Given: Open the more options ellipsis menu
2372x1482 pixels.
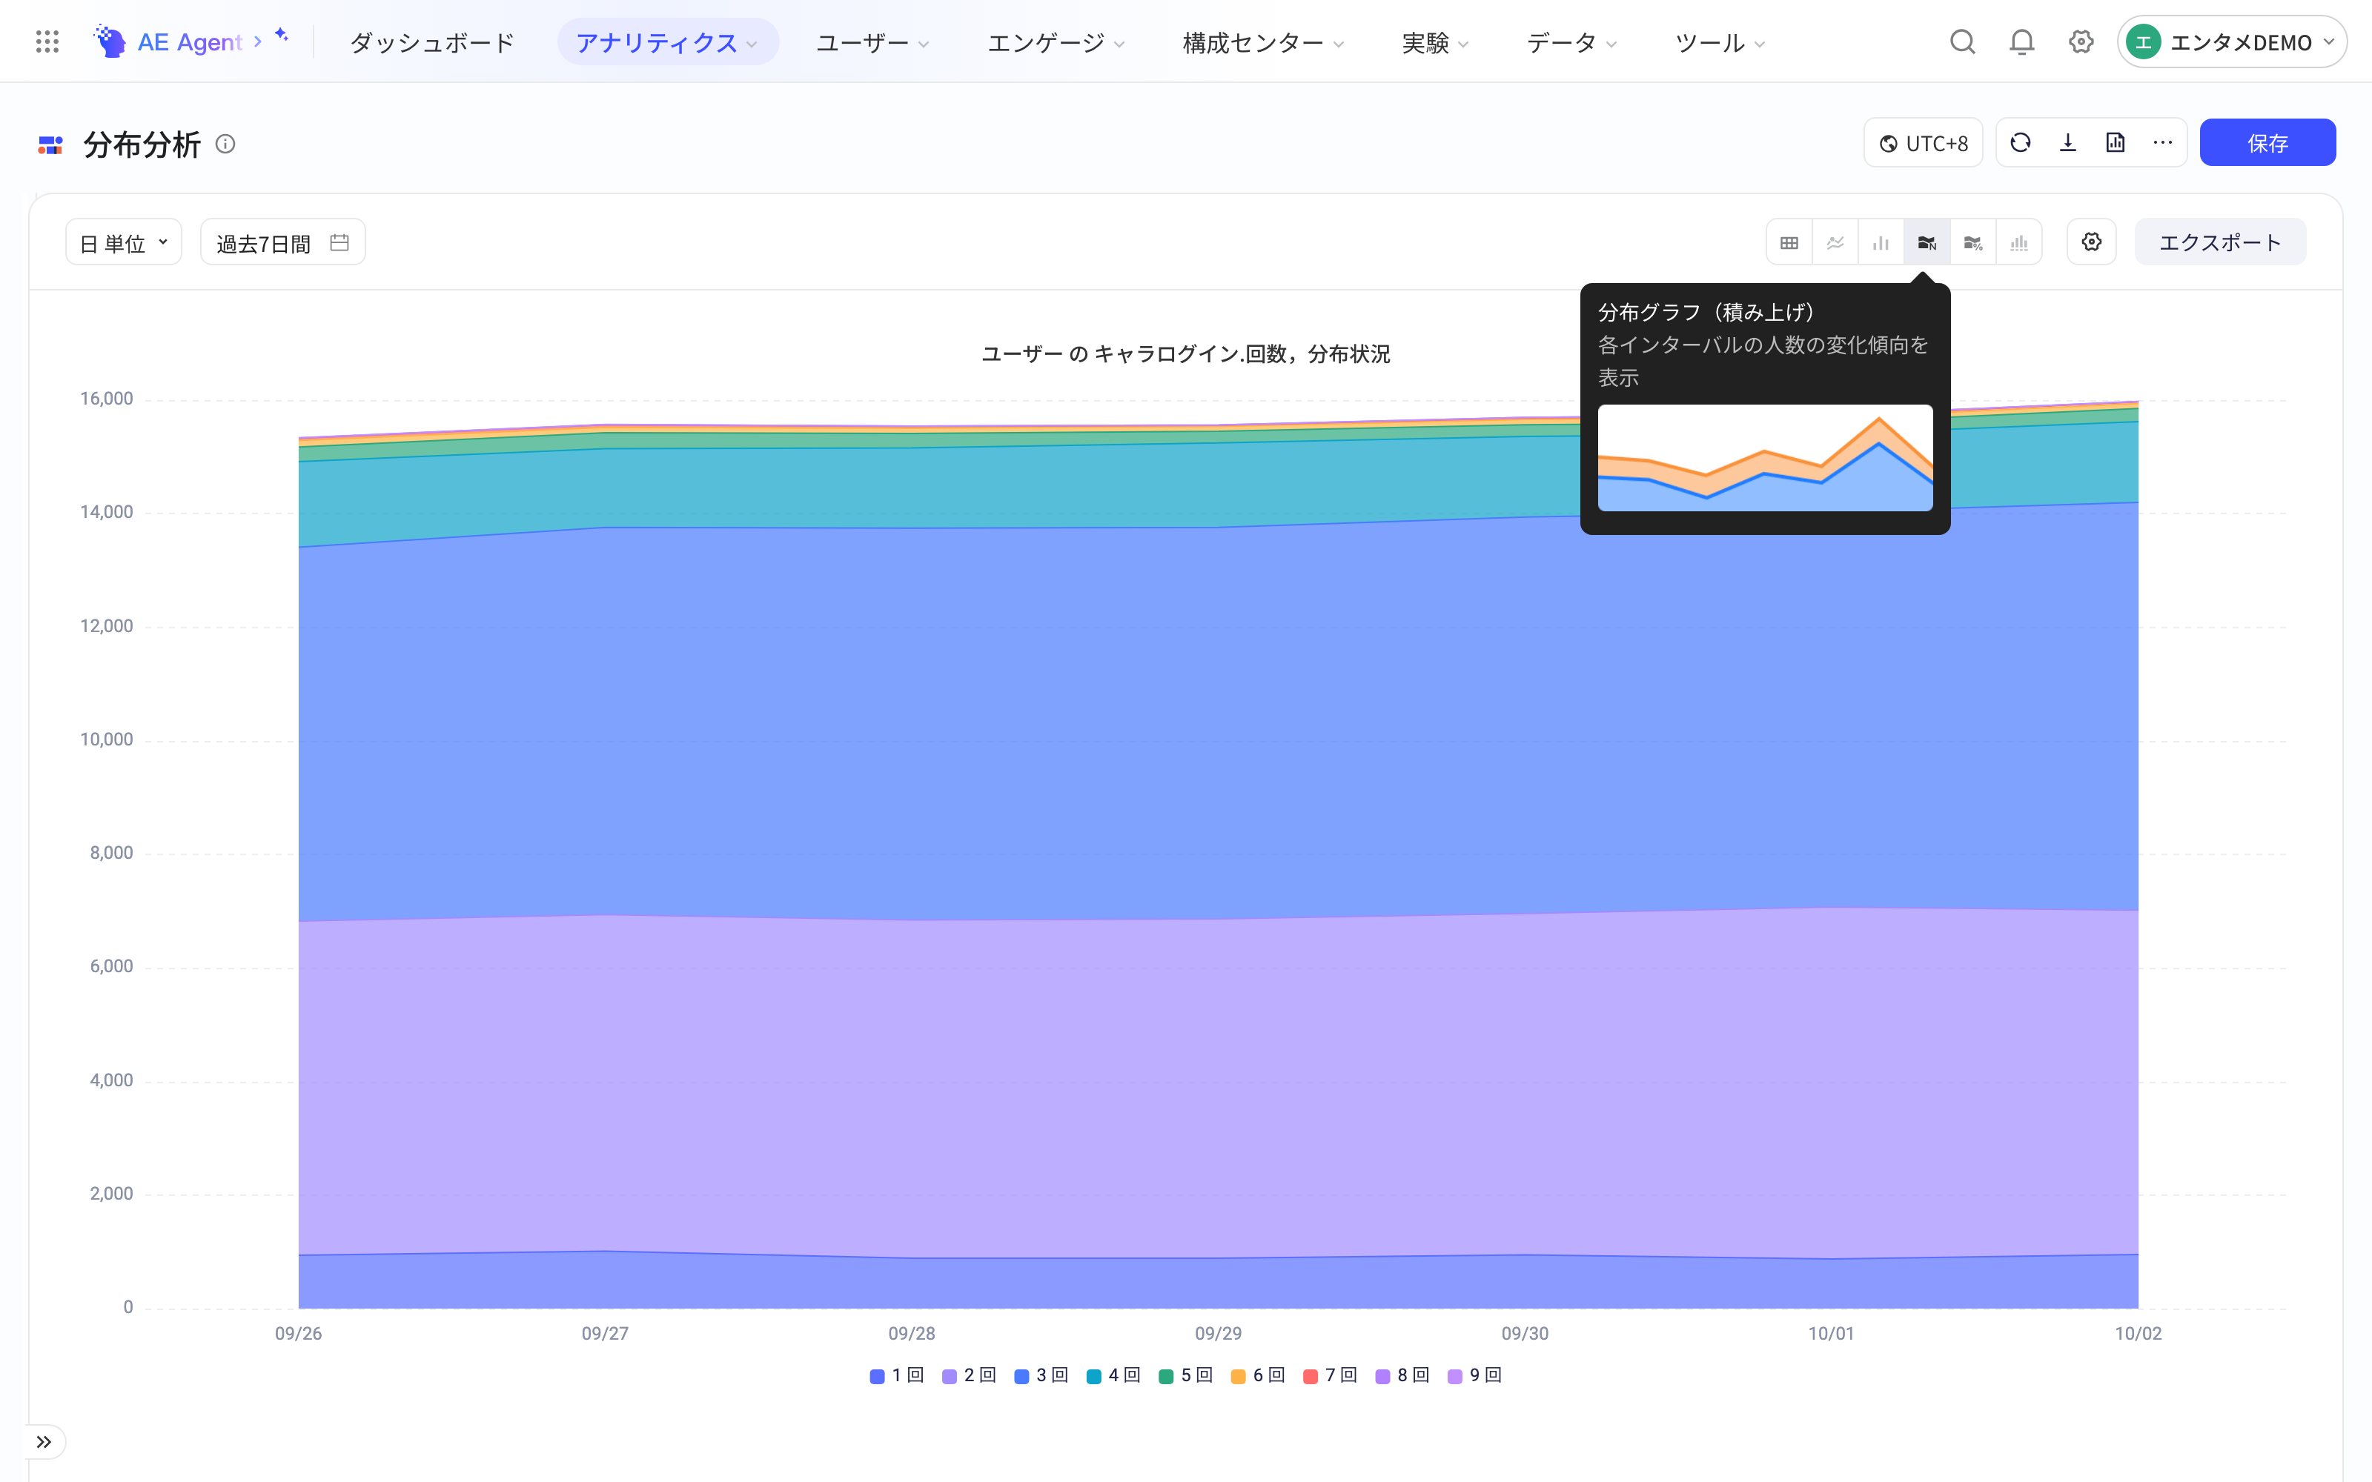Looking at the screenshot, I should pyautogui.click(x=2162, y=143).
